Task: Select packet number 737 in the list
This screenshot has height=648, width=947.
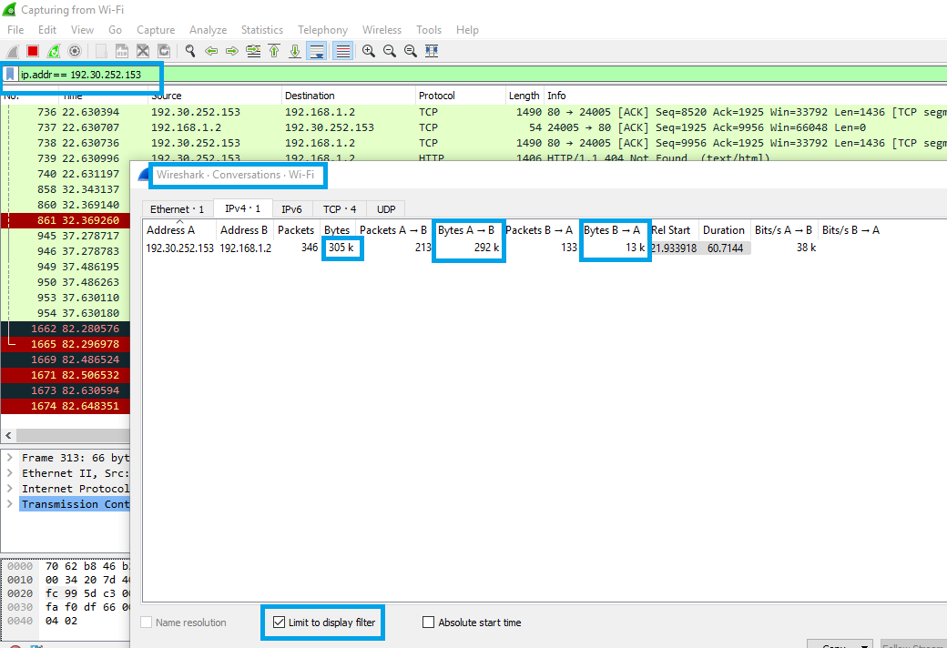Action: 473,127
